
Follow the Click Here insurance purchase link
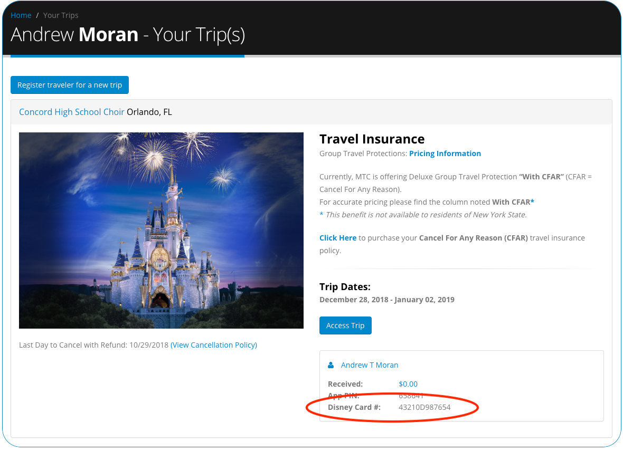click(x=338, y=238)
